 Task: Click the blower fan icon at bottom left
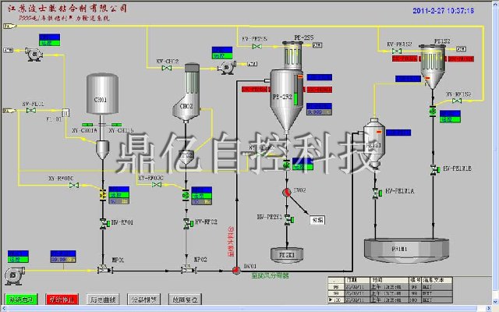point(16,274)
